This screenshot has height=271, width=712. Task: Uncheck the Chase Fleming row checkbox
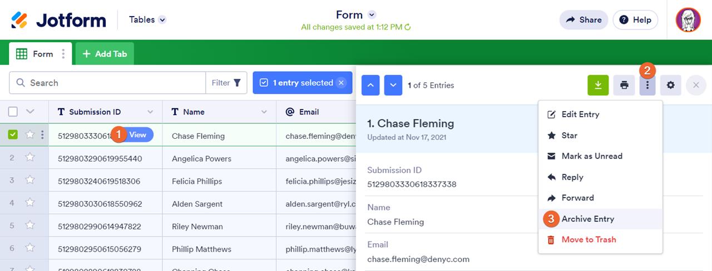coord(13,134)
